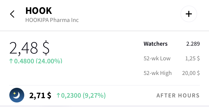This screenshot has height=107, width=209.
Task: Tap the 1,25 $ low value
Action: [193, 58]
